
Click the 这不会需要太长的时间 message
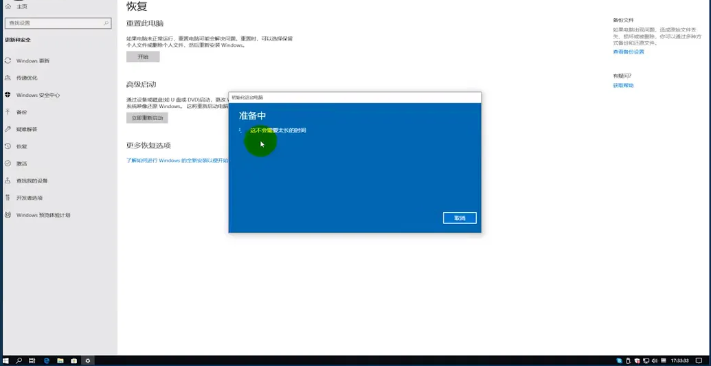[x=278, y=130]
